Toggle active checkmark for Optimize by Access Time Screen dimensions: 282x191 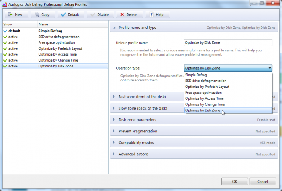coord(5,55)
